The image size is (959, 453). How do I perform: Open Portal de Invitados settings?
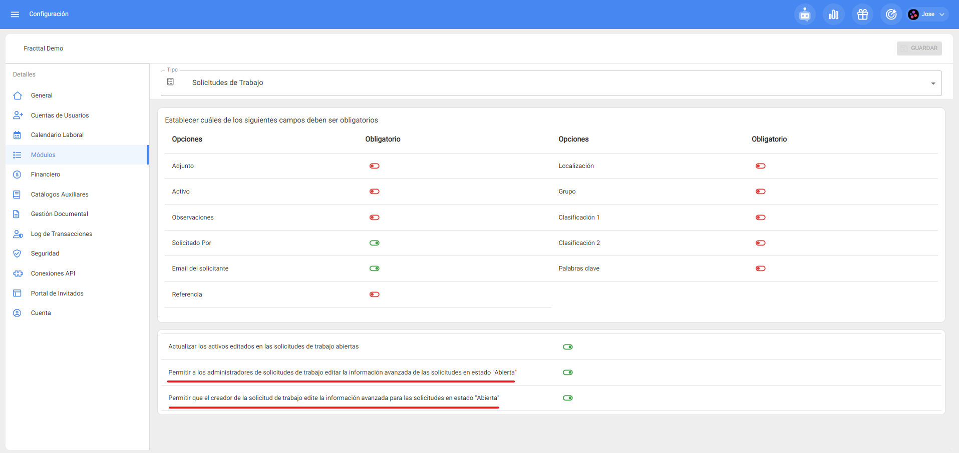pyautogui.click(x=57, y=293)
